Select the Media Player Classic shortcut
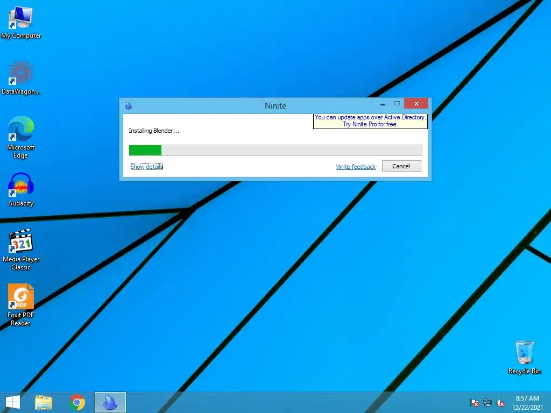The height and width of the screenshot is (413, 551). tap(21, 250)
